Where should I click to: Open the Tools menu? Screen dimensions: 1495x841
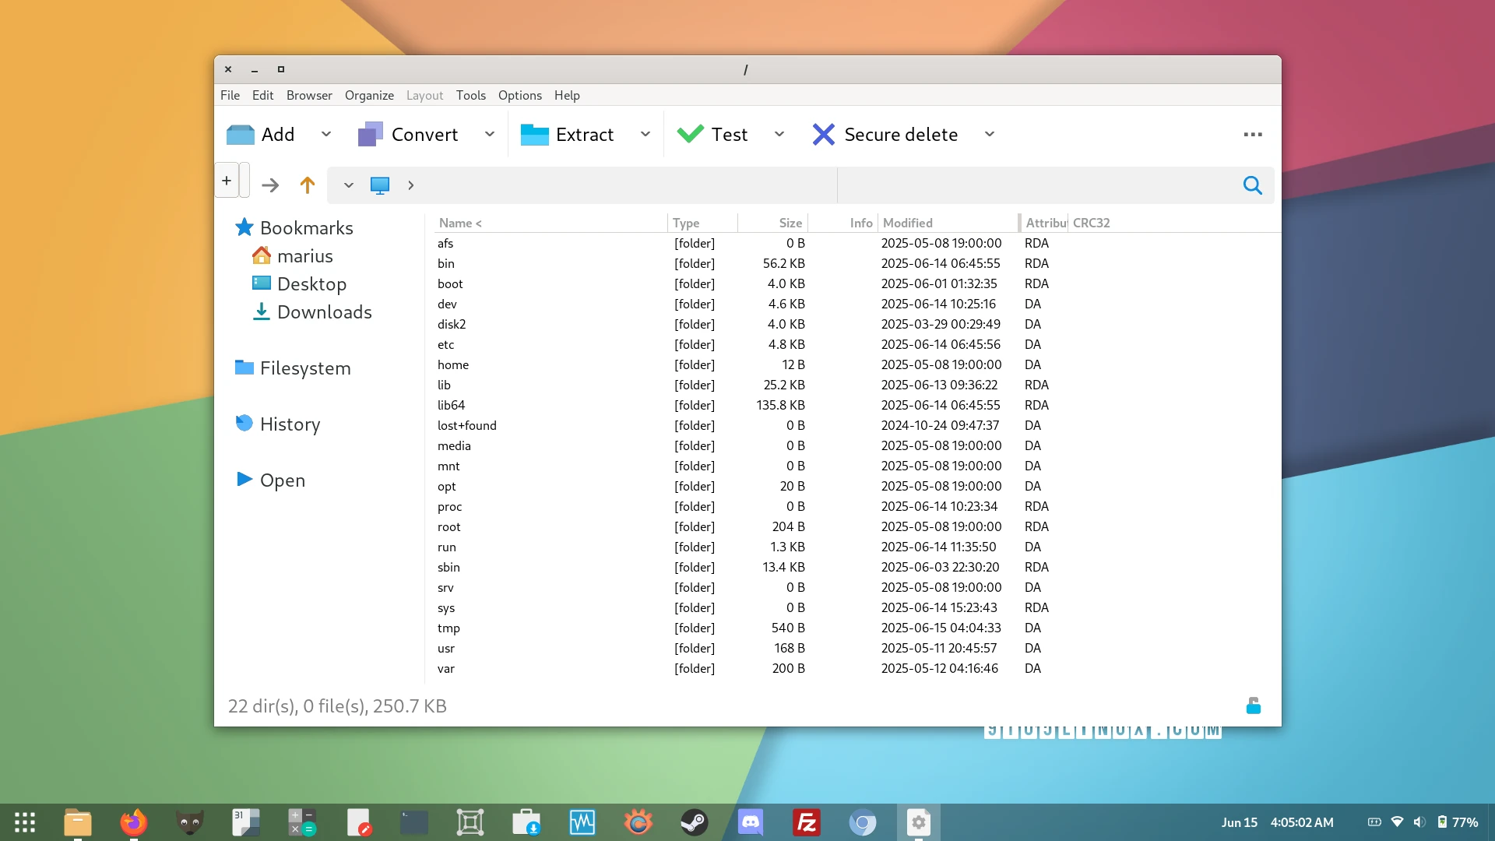pos(470,95)
